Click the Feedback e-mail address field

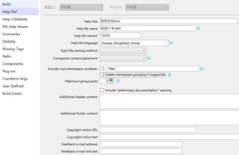(141, 144)
